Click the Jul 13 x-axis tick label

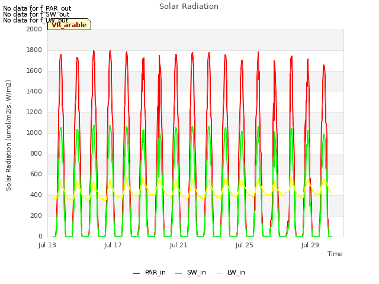tap(47, 245)
